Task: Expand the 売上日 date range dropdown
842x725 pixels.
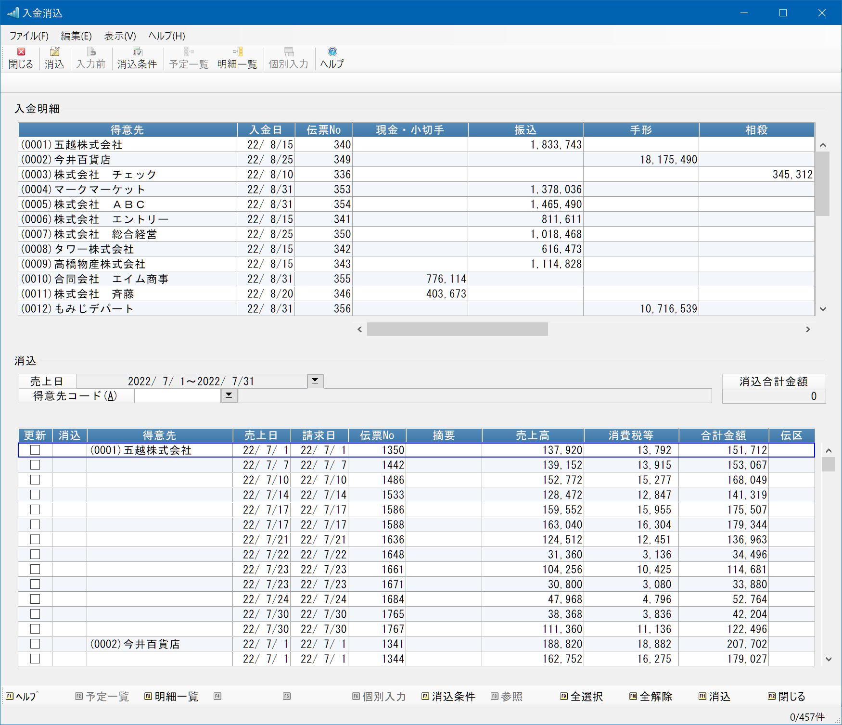Action: coord(315,381)
